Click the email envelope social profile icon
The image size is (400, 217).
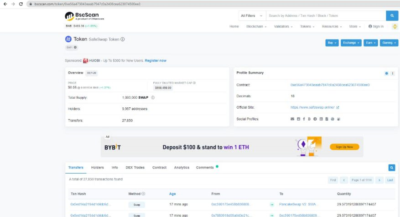(292, 119)
